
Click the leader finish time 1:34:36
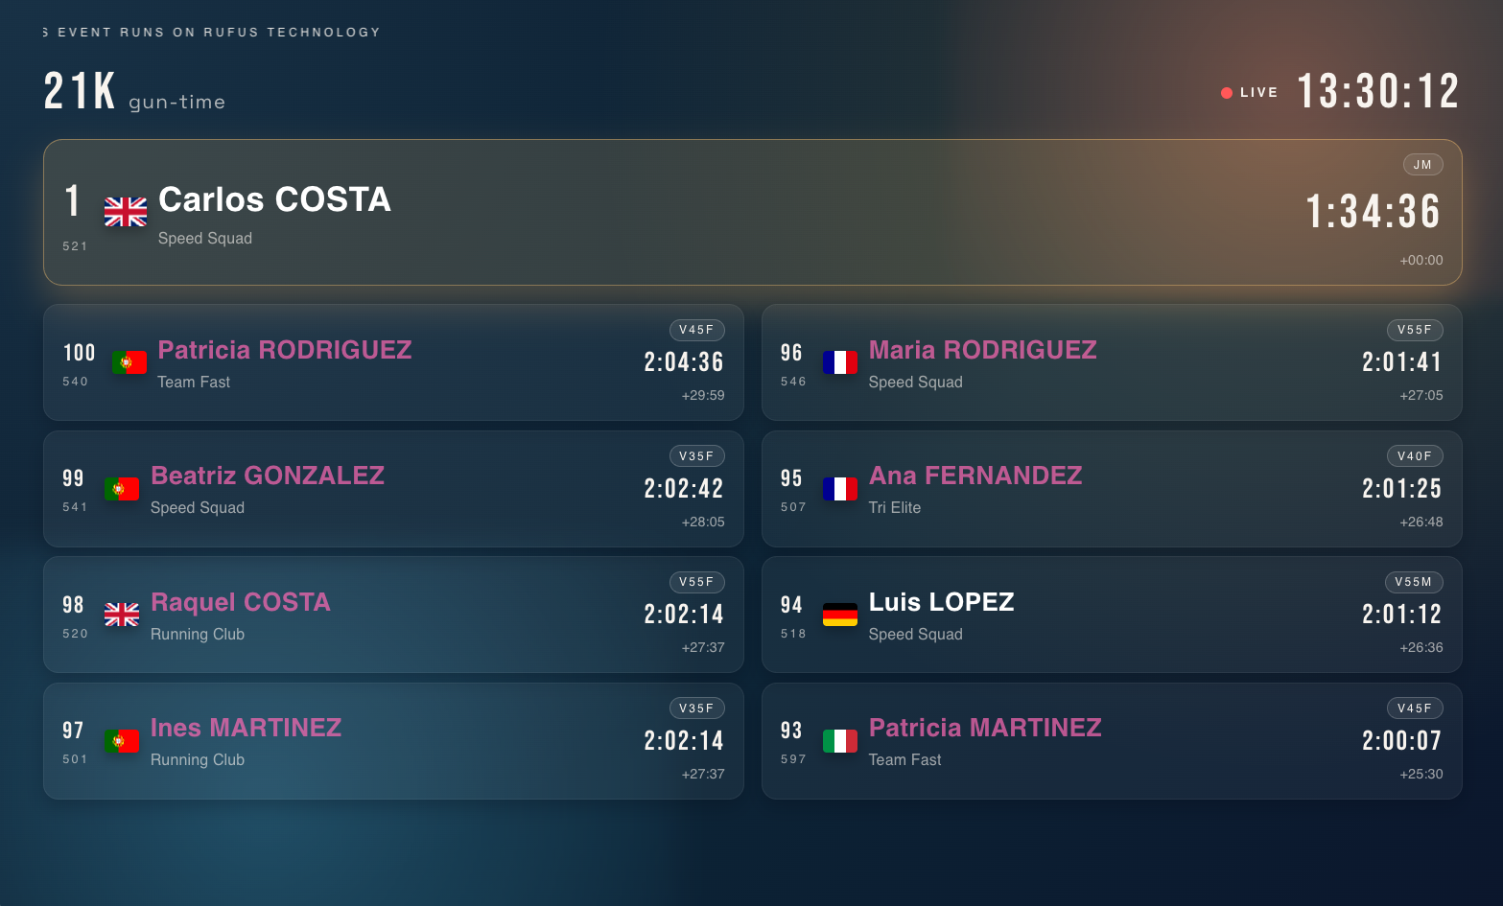coord(1374,212)
